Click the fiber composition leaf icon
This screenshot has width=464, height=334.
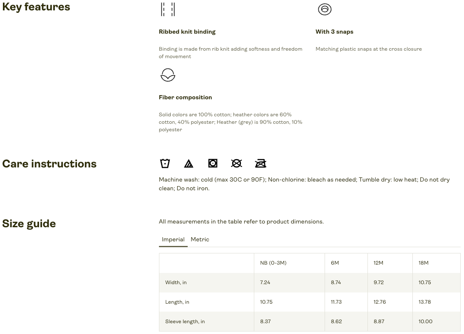pos(168,75)
